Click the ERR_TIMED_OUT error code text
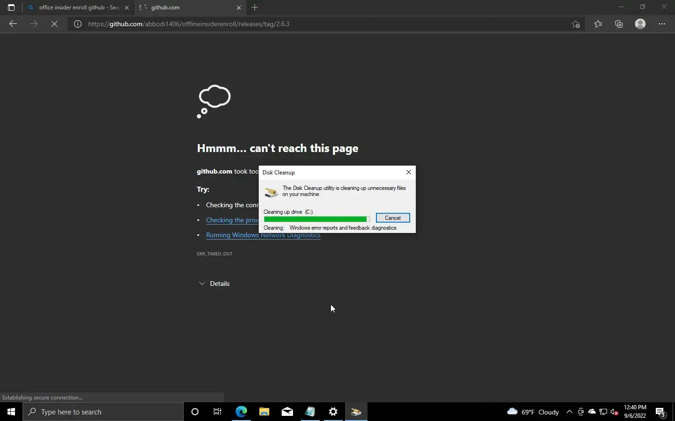Image resolution: width=675 pixels, height=421 pixels. pos(215,254)
